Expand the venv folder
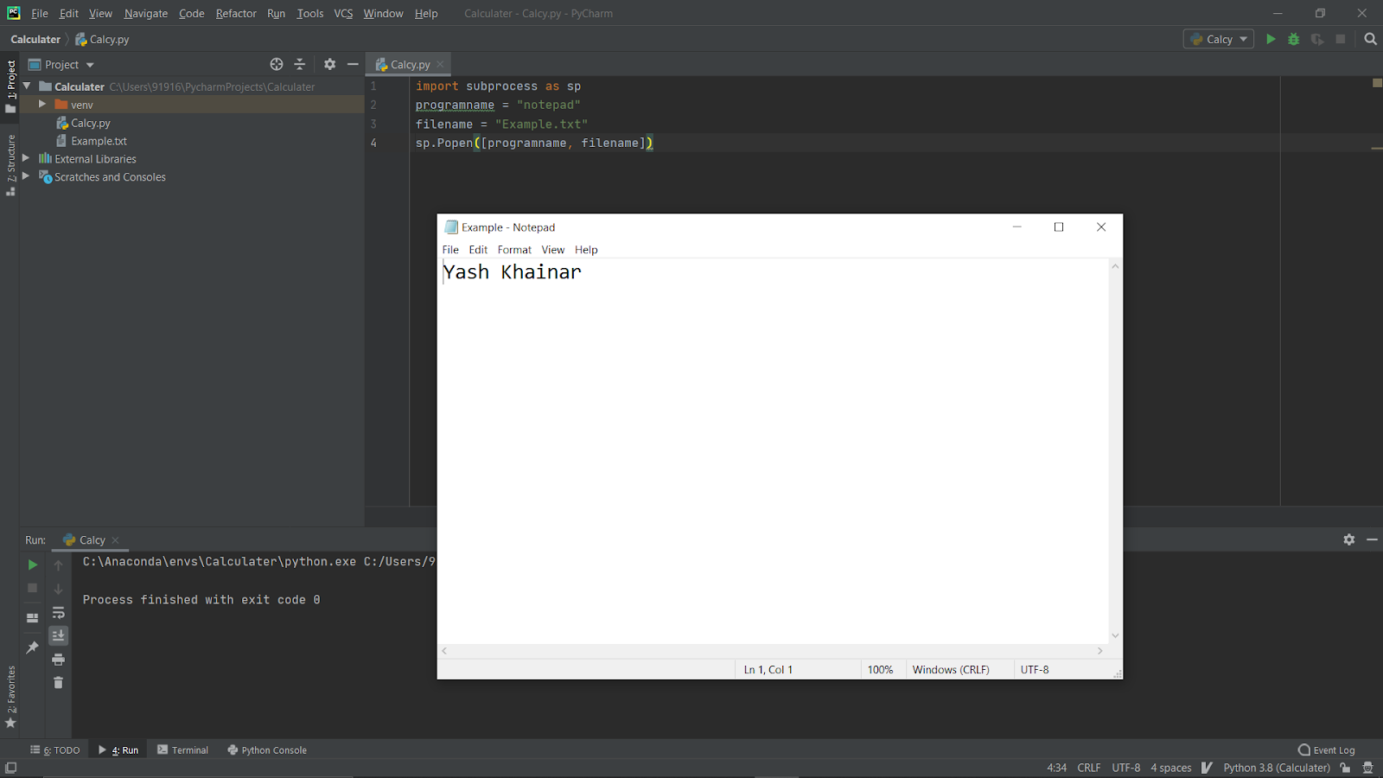Screen dimensions: 1383x778 coord(41,104)
